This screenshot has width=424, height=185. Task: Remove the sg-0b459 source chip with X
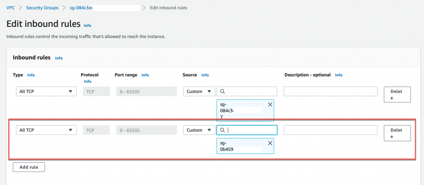pyautogui.click(x=270, y=143)
